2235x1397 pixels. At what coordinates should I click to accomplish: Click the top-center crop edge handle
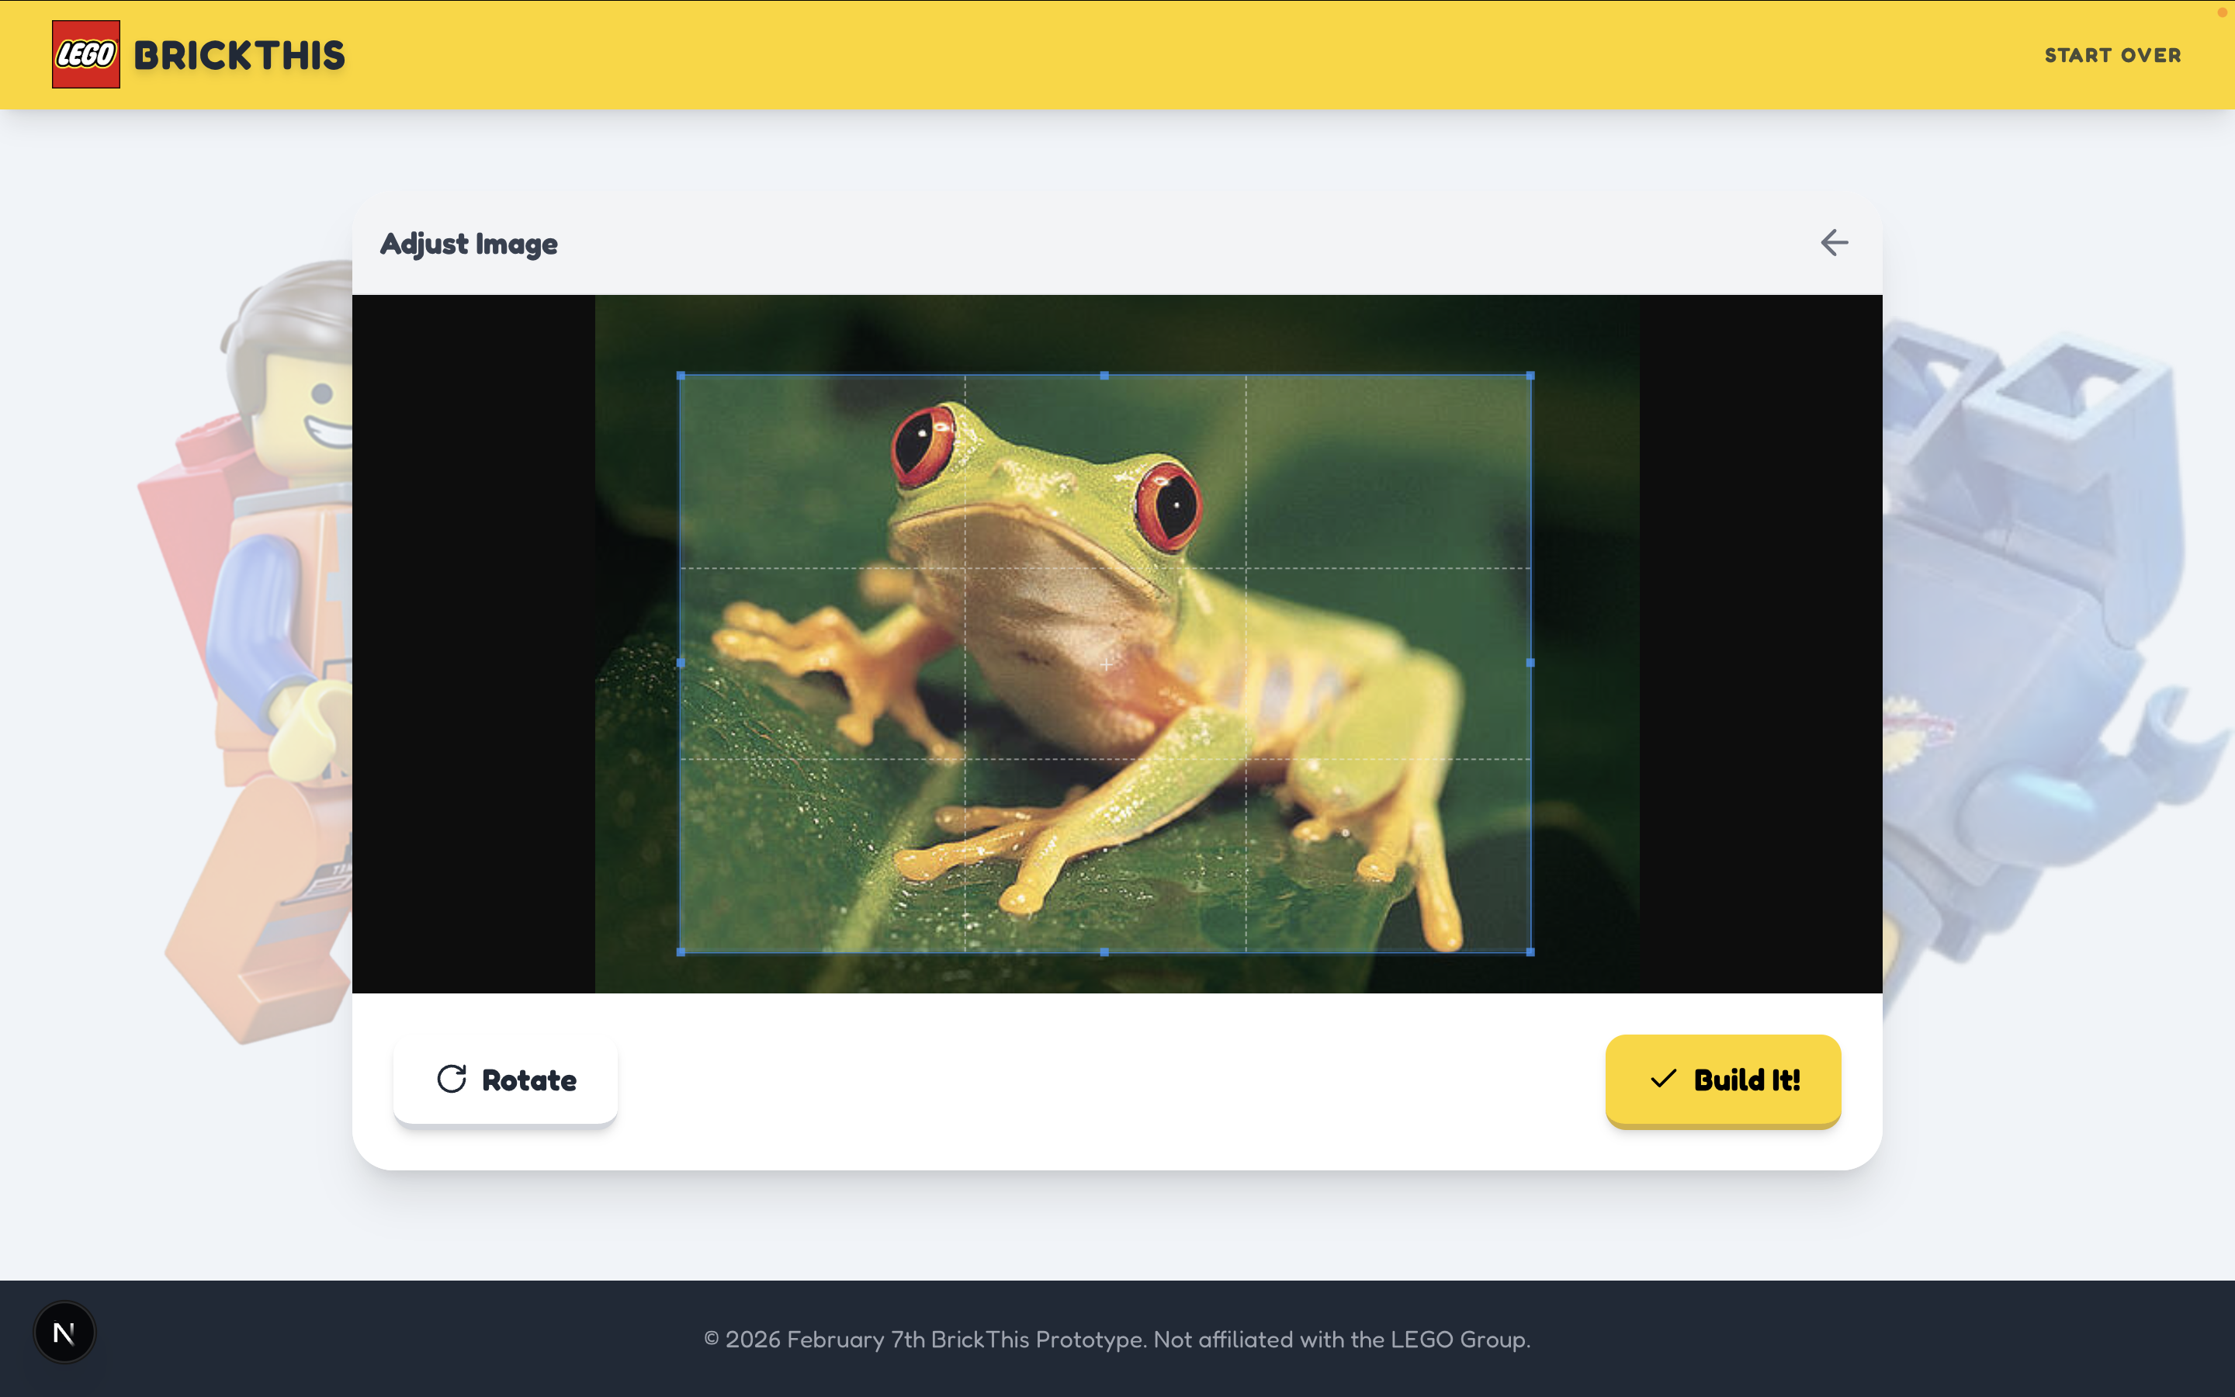(x=1104, y=376)
